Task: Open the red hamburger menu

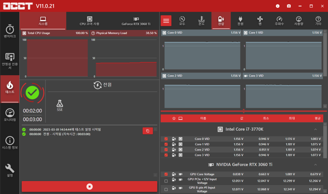Action: coord(166,20)
